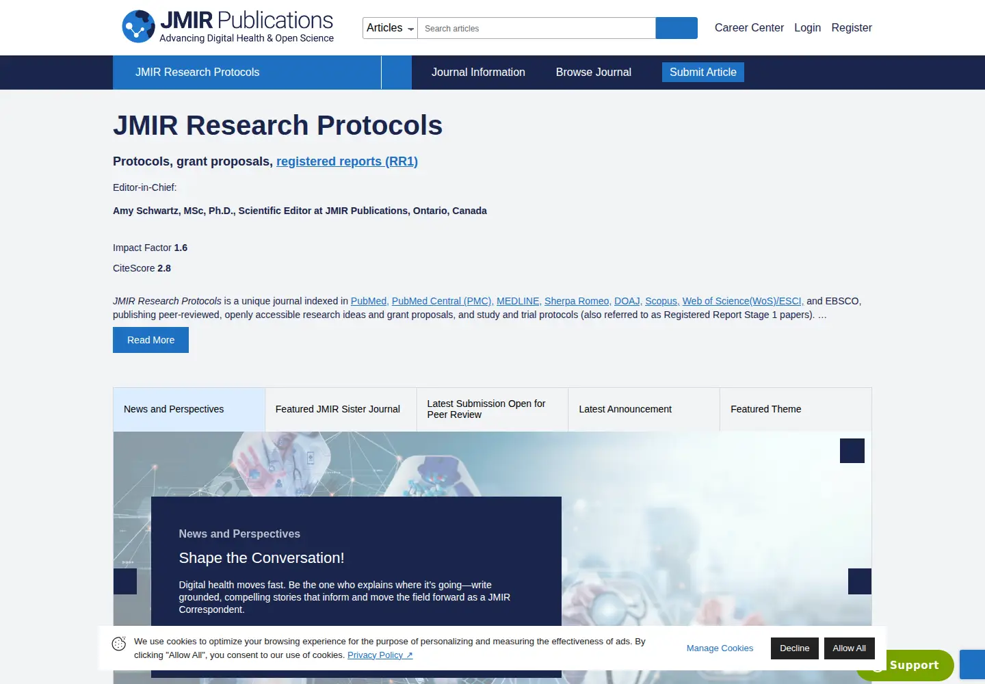Click the blue search submit button
Viewport: 985px width, 684px height.
pos(677,28)
